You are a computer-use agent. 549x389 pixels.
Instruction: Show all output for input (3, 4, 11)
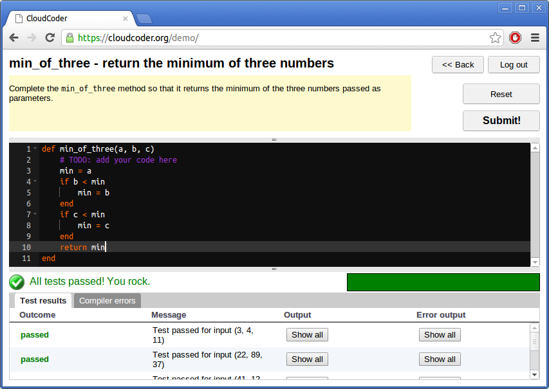pos(306,334)
